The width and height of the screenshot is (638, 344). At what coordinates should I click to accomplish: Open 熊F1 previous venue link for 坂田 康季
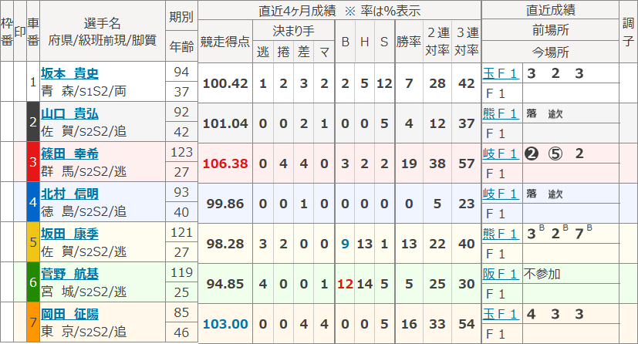(501, 234)
